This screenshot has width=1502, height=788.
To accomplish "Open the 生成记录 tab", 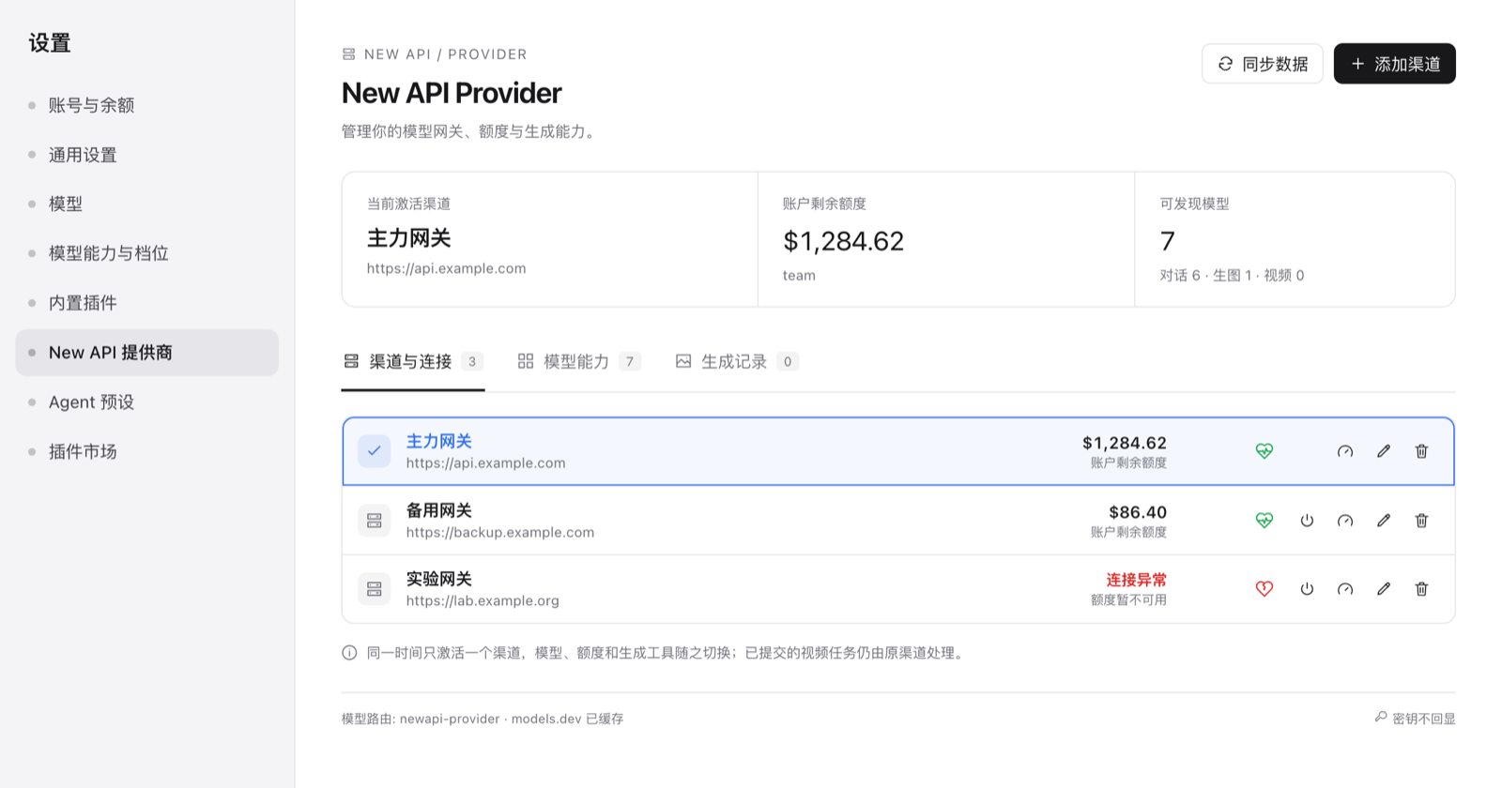I will 737,362.
